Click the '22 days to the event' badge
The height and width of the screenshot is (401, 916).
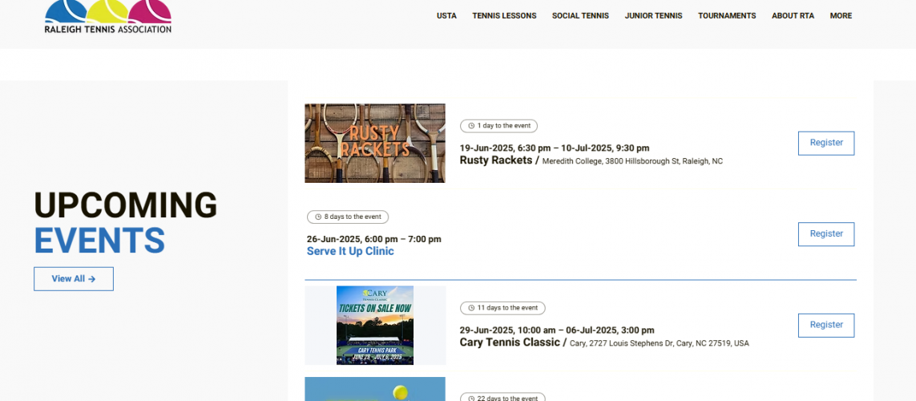[x=502, y=398]
